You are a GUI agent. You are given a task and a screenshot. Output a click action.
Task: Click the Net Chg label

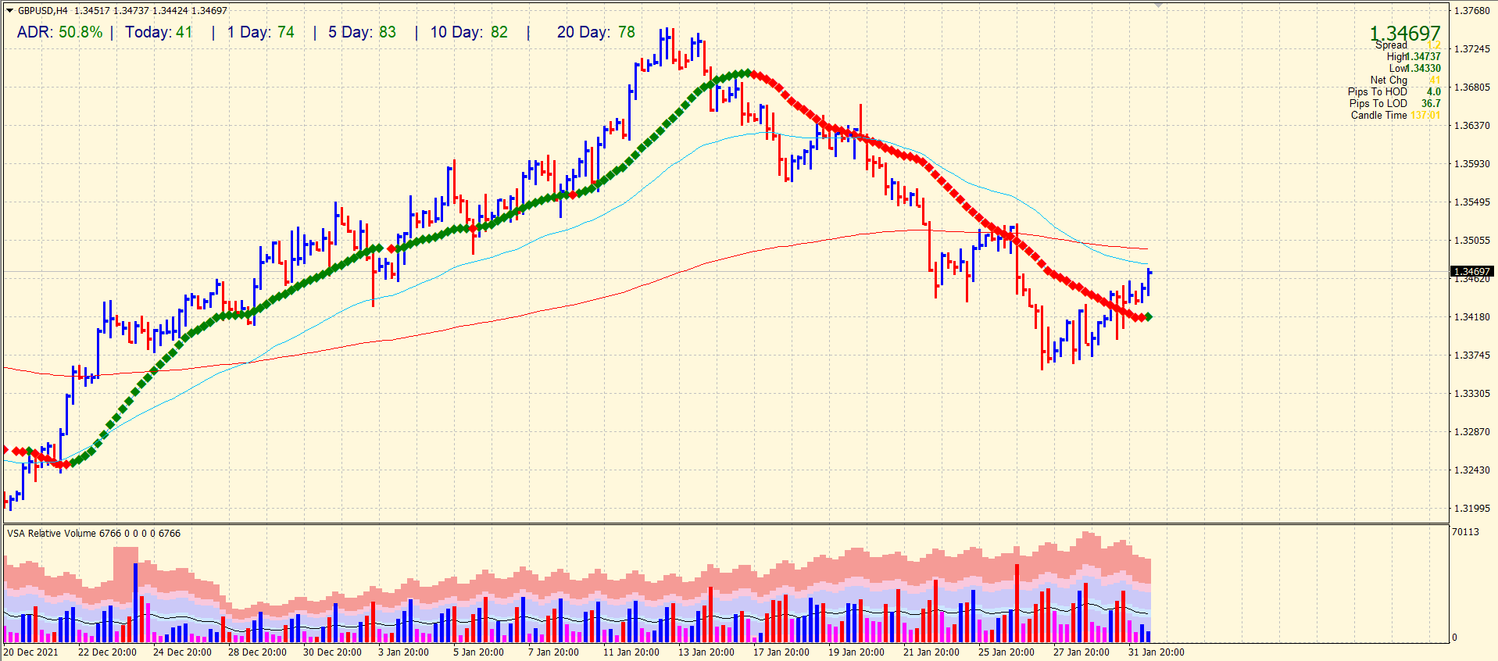pos(1389,80)
